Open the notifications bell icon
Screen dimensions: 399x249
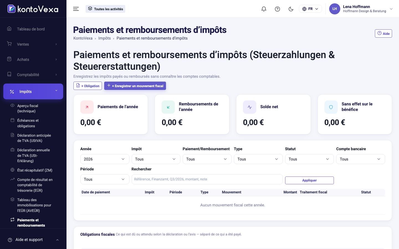click(x=264, y=9)
